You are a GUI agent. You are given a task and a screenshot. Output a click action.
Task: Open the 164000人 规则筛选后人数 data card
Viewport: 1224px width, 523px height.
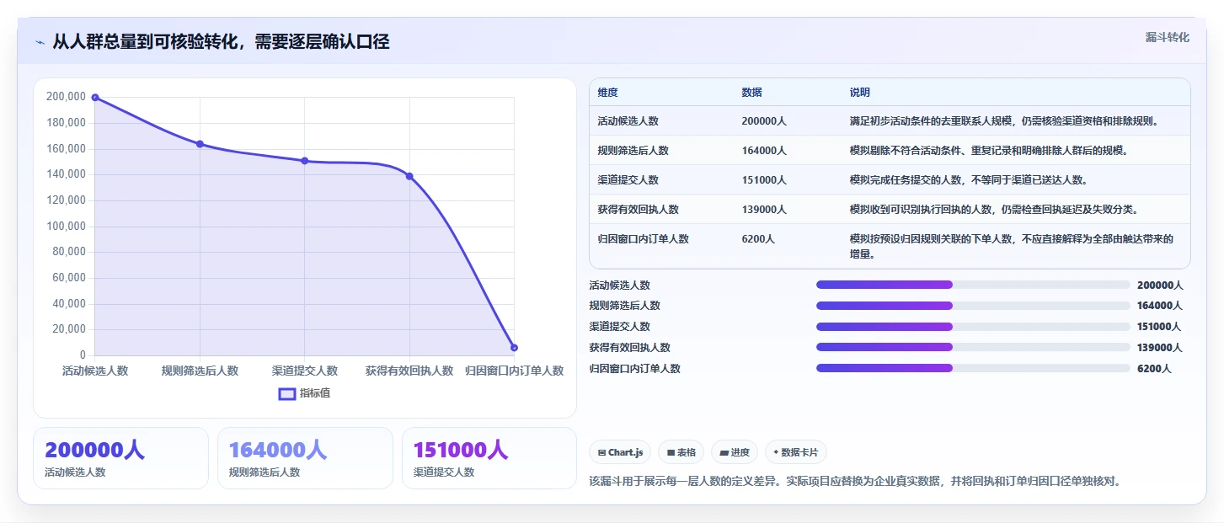305,458
